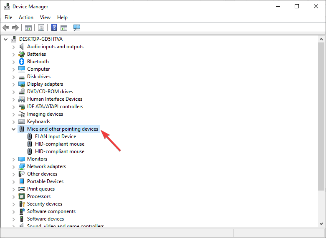The width and height of the screenshot is (326, 238).
Task: Click the Network adapters icon
Action: [22, 166]
